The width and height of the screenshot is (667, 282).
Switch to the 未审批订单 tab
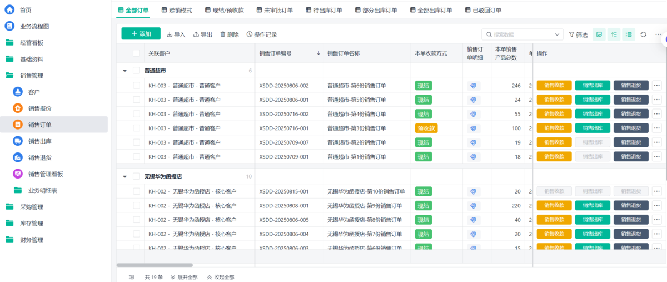click(x=274, y=10)
